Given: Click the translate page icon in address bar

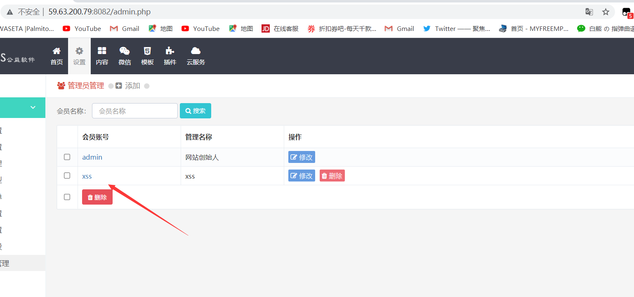Looking at the screenshot, I should 589,12.
